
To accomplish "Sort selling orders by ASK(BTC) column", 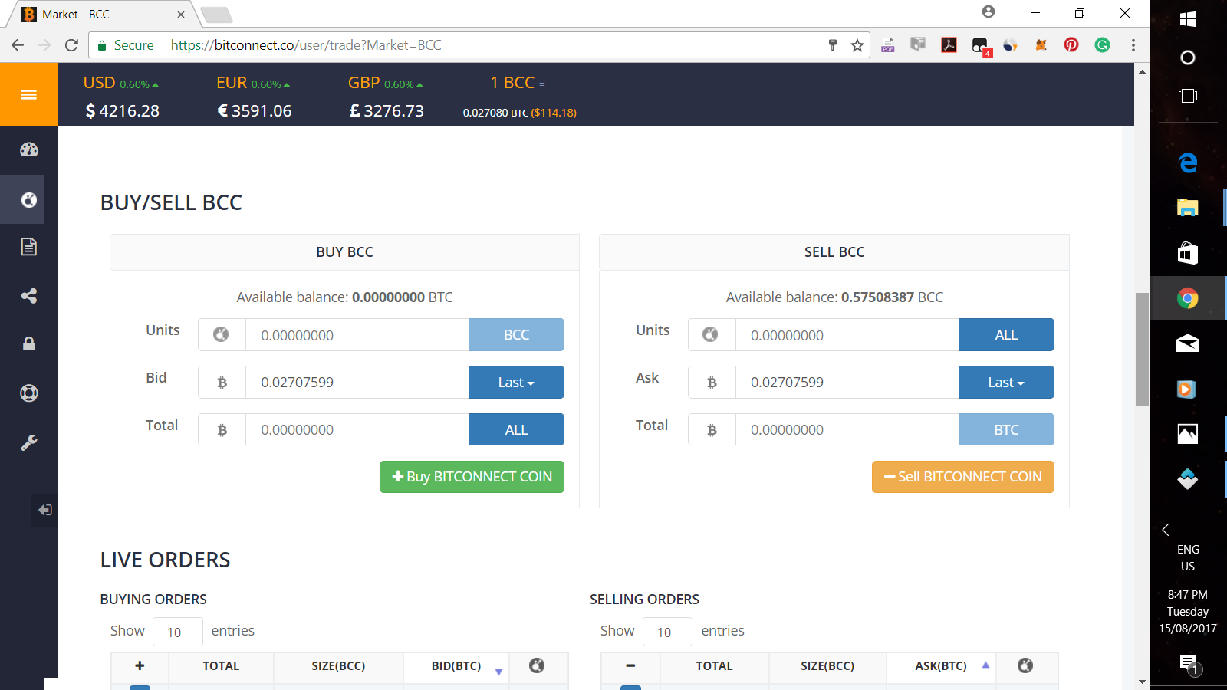I will click(941, 666).
